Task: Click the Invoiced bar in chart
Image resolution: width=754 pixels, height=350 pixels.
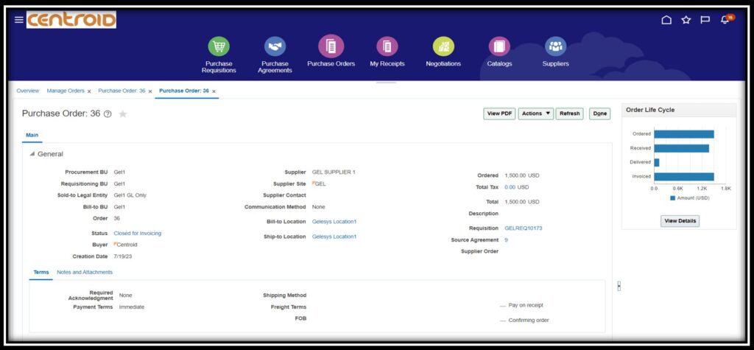Action: pyautogui.click(x=684, y=177)
